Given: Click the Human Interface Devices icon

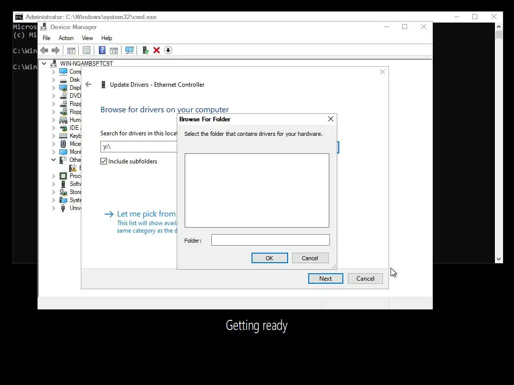Looking at the screenshot, I should [63, 120].
